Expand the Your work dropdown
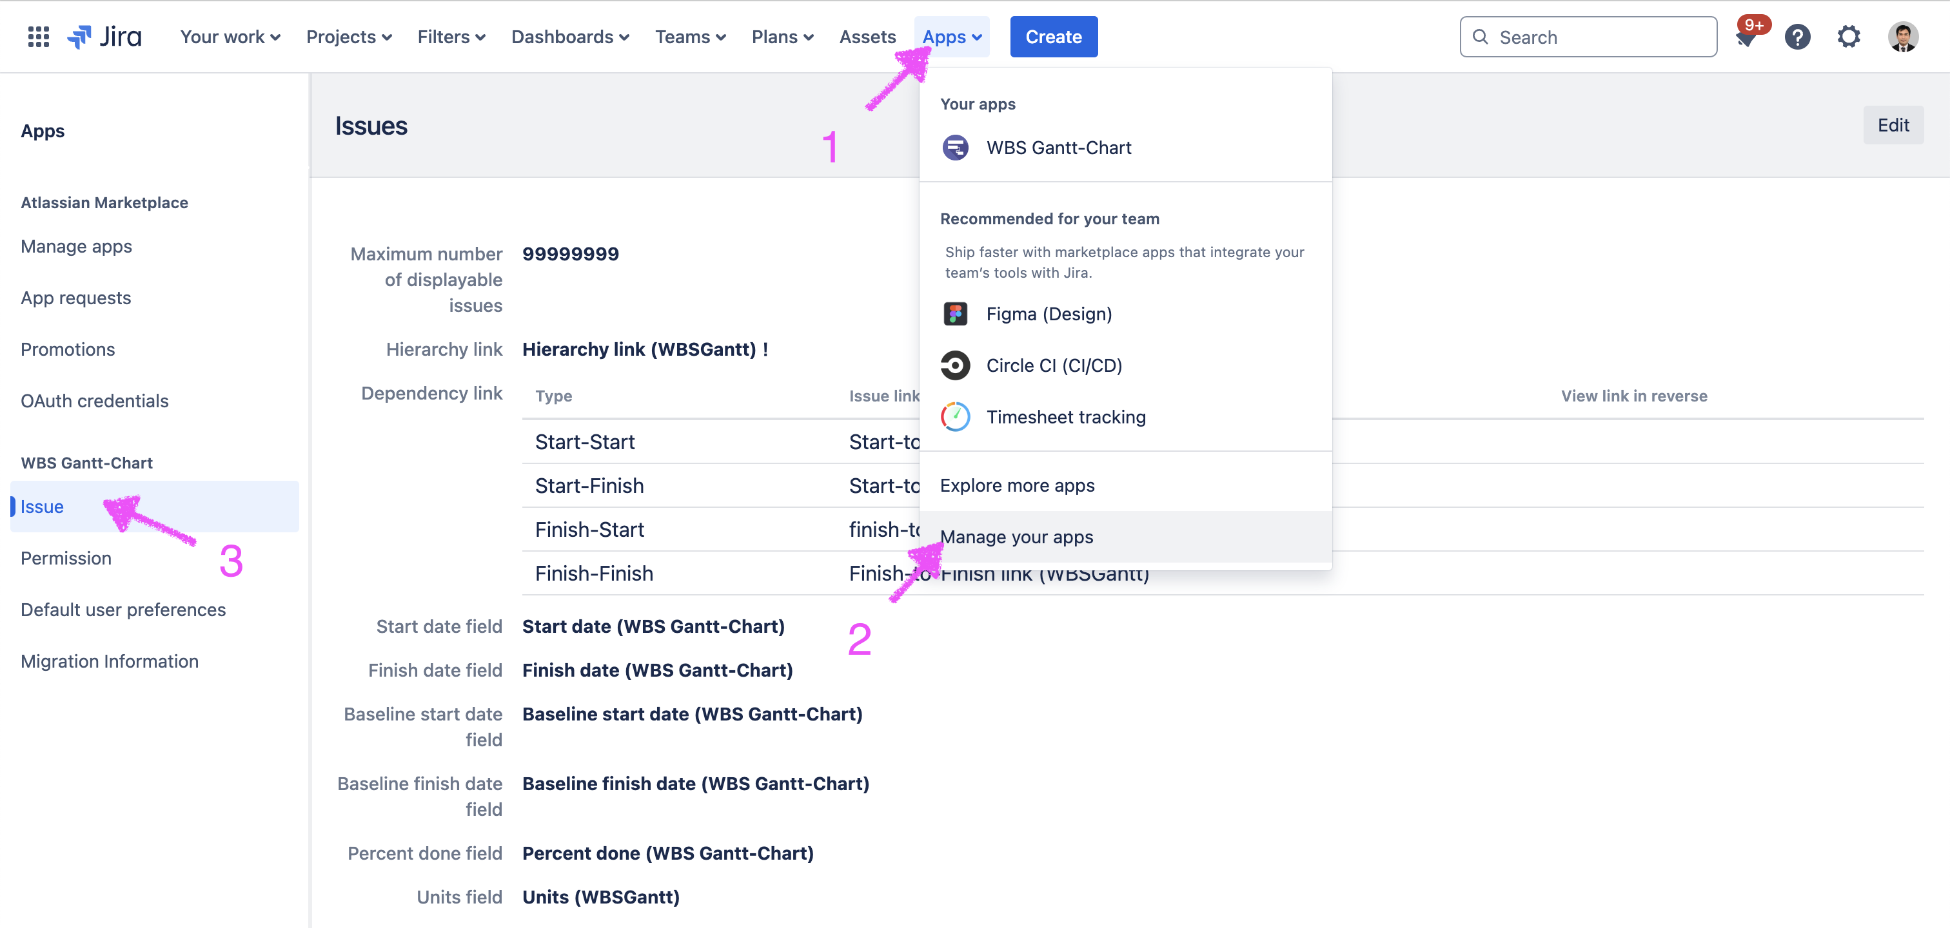 tap(230, 36)
